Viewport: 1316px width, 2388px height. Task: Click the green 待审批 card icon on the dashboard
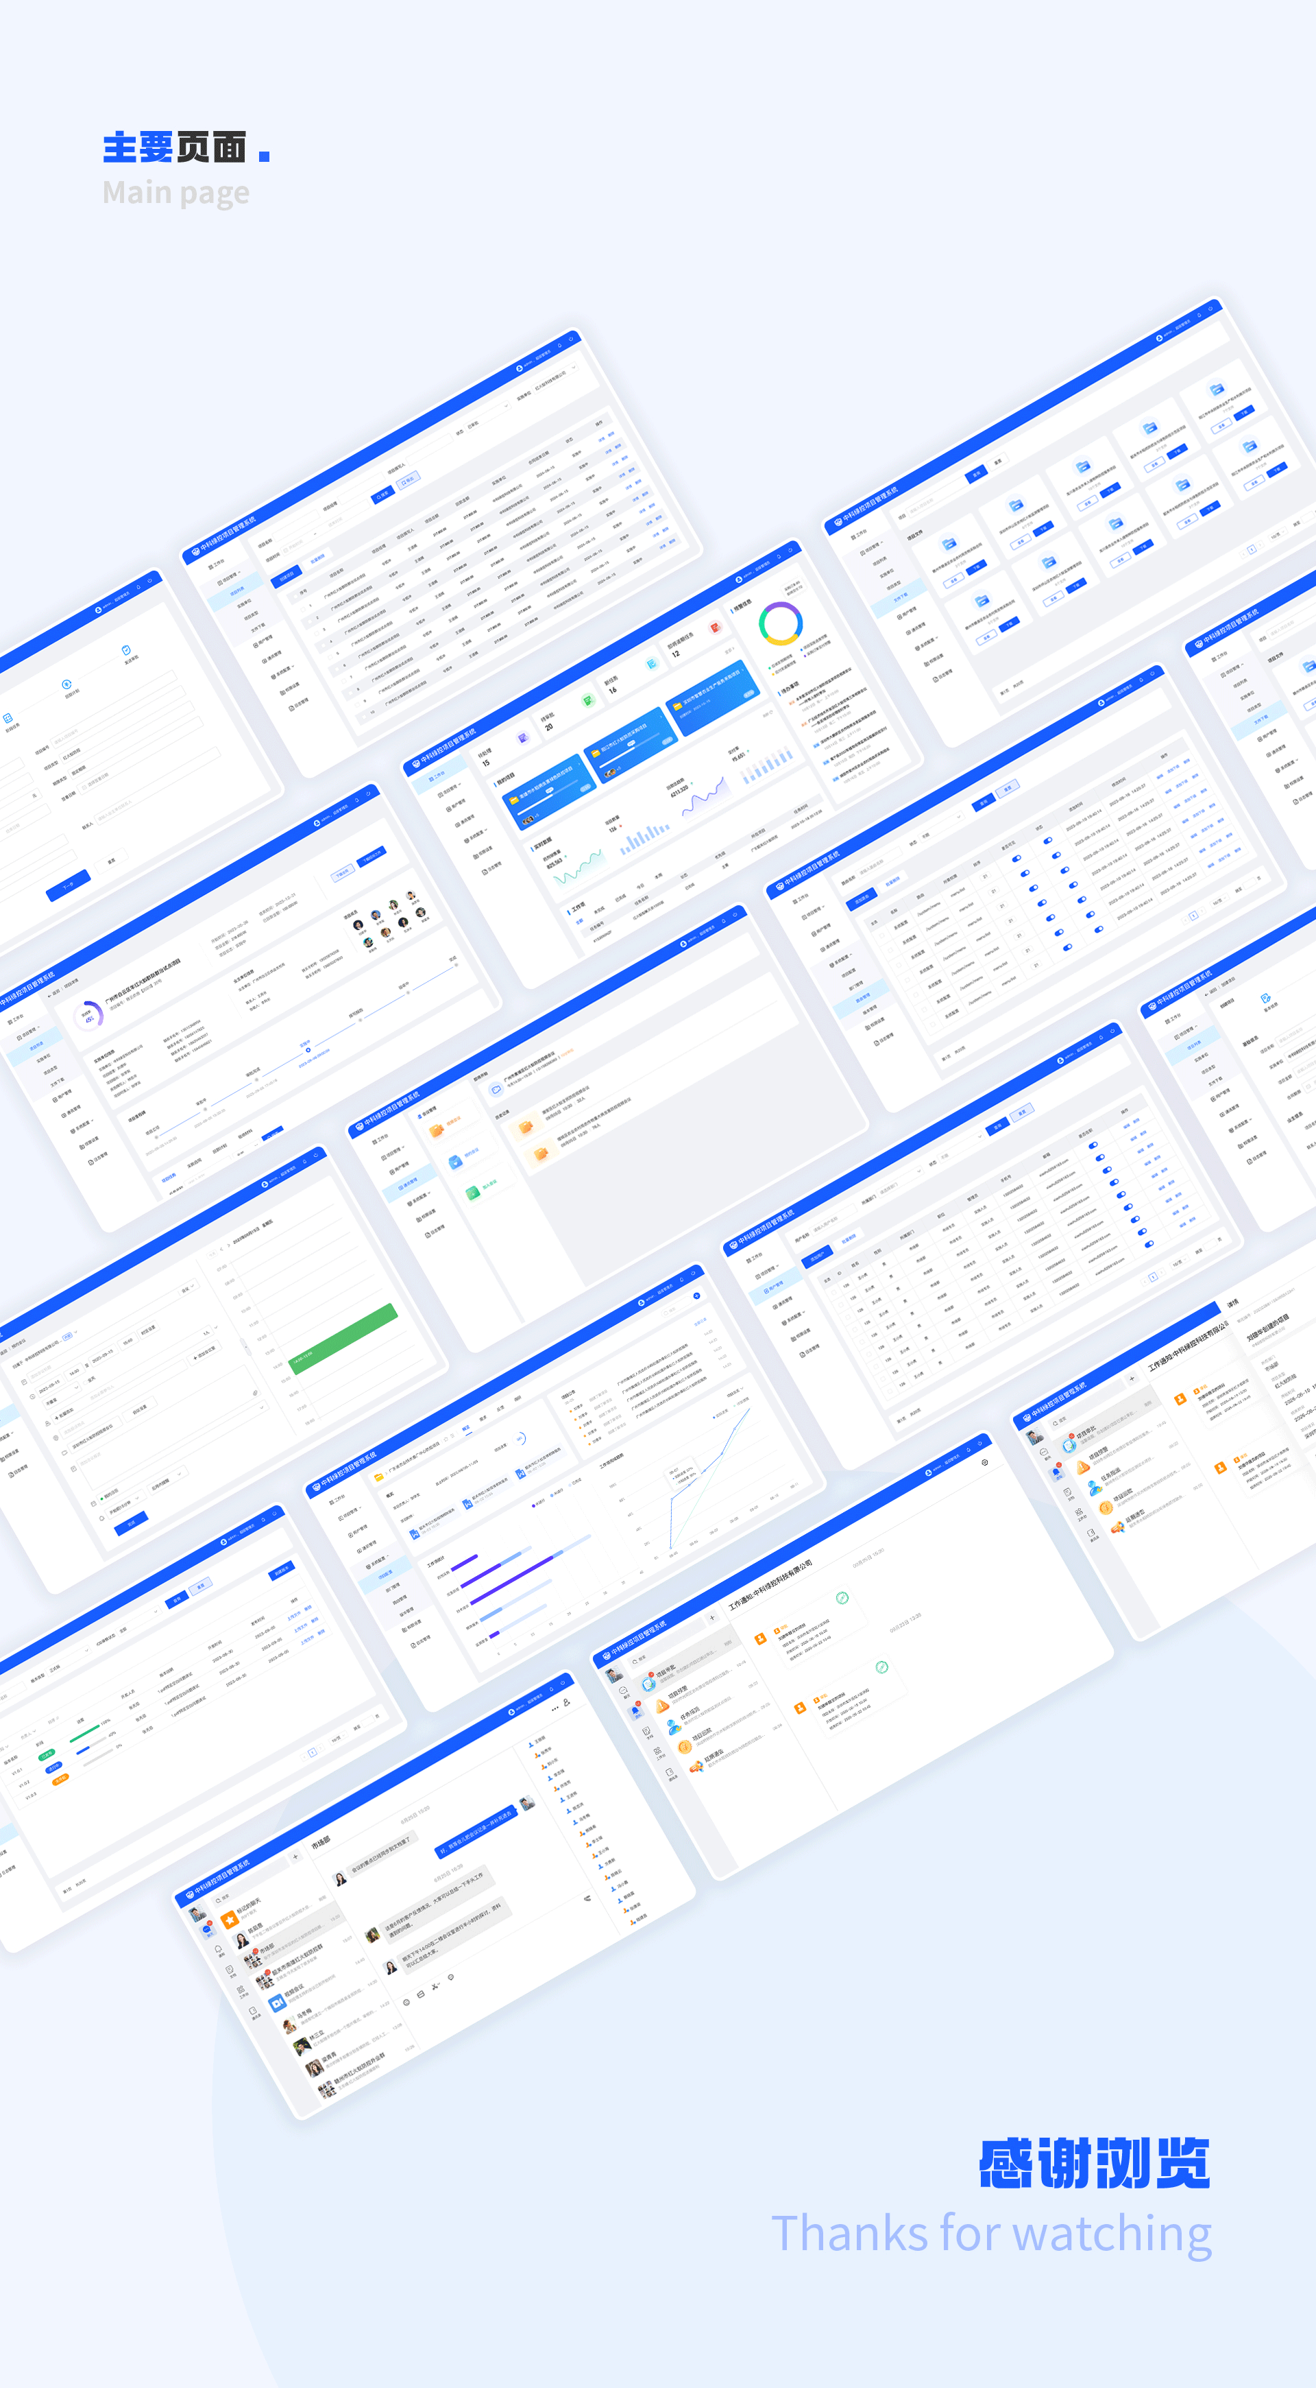coord(589,700)
